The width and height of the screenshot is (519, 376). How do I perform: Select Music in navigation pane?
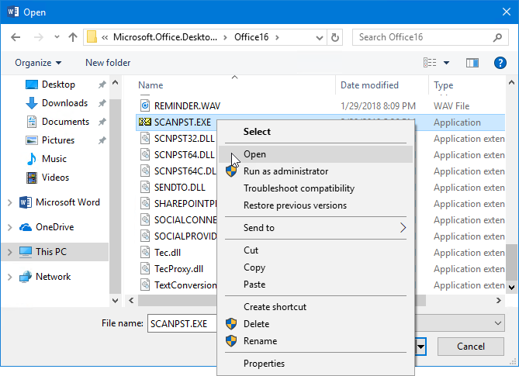(x=54, y=159)
